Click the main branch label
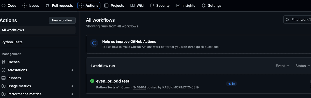The image size is (311, 98). [231, 84]
